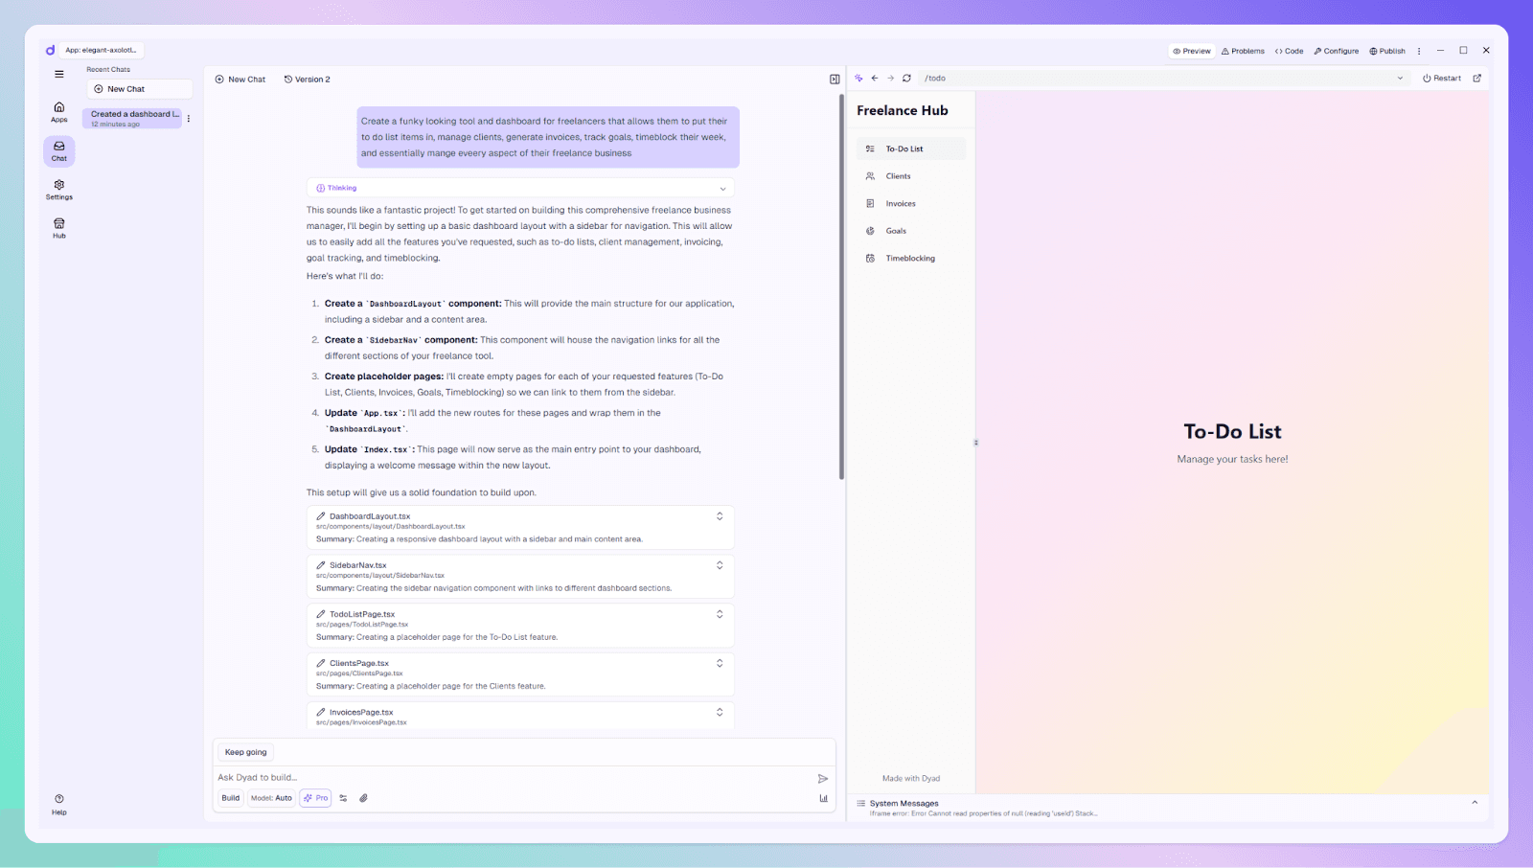Click the Keep going button

point(244,751)
